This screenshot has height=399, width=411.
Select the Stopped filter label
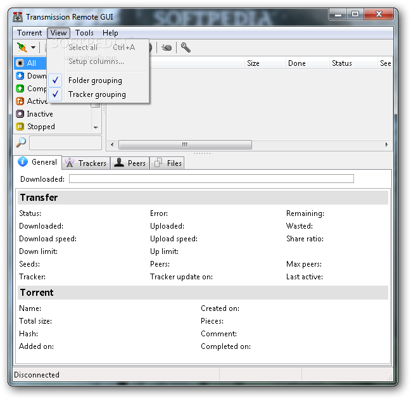pos(41,127)
